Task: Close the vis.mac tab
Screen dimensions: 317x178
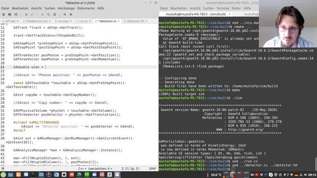Action: (x=70, y=21)
